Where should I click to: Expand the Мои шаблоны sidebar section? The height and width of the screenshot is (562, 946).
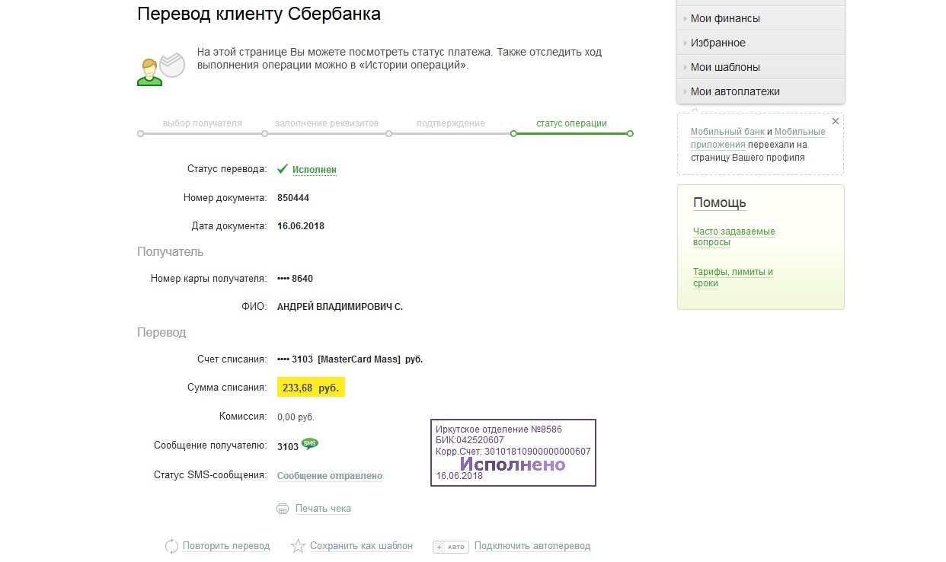[x=725, y=67]
